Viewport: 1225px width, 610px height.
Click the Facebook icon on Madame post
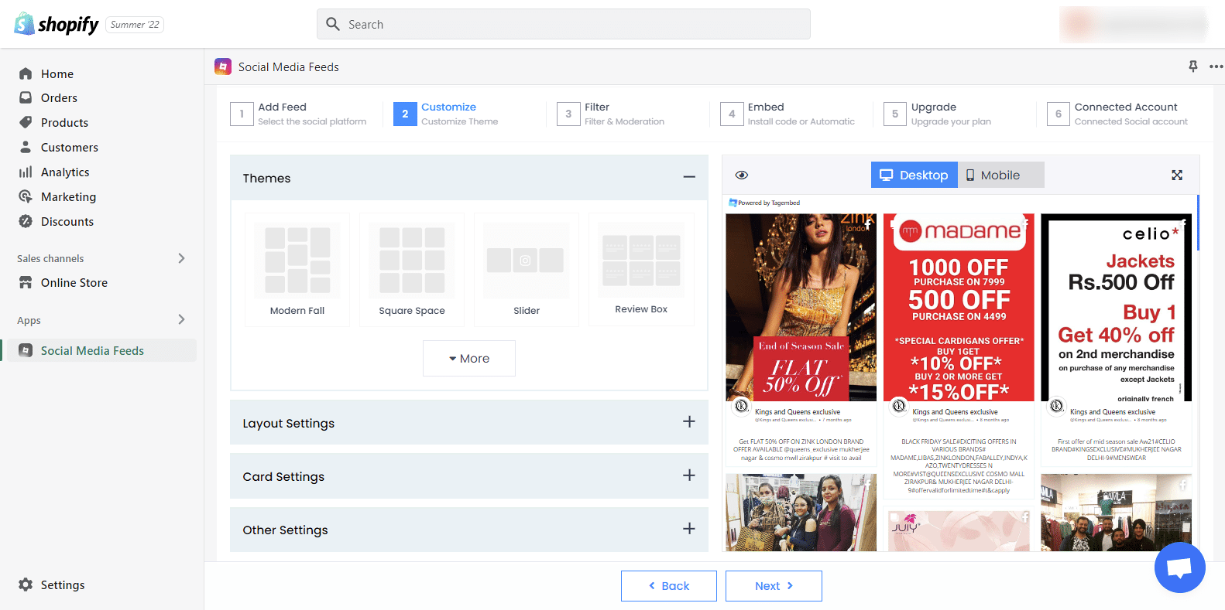pos(1026,223)
